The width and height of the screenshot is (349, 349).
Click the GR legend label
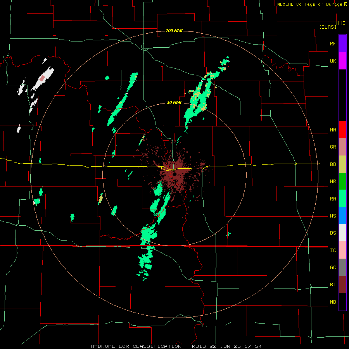[x=333, y=147]
